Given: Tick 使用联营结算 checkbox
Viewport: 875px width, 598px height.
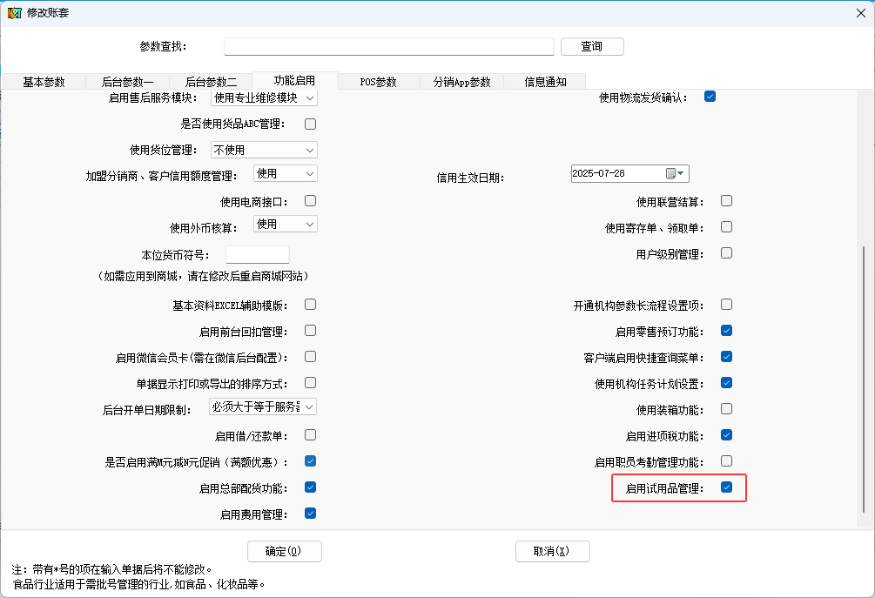Looking at the screenshot, I should [726, 201].
